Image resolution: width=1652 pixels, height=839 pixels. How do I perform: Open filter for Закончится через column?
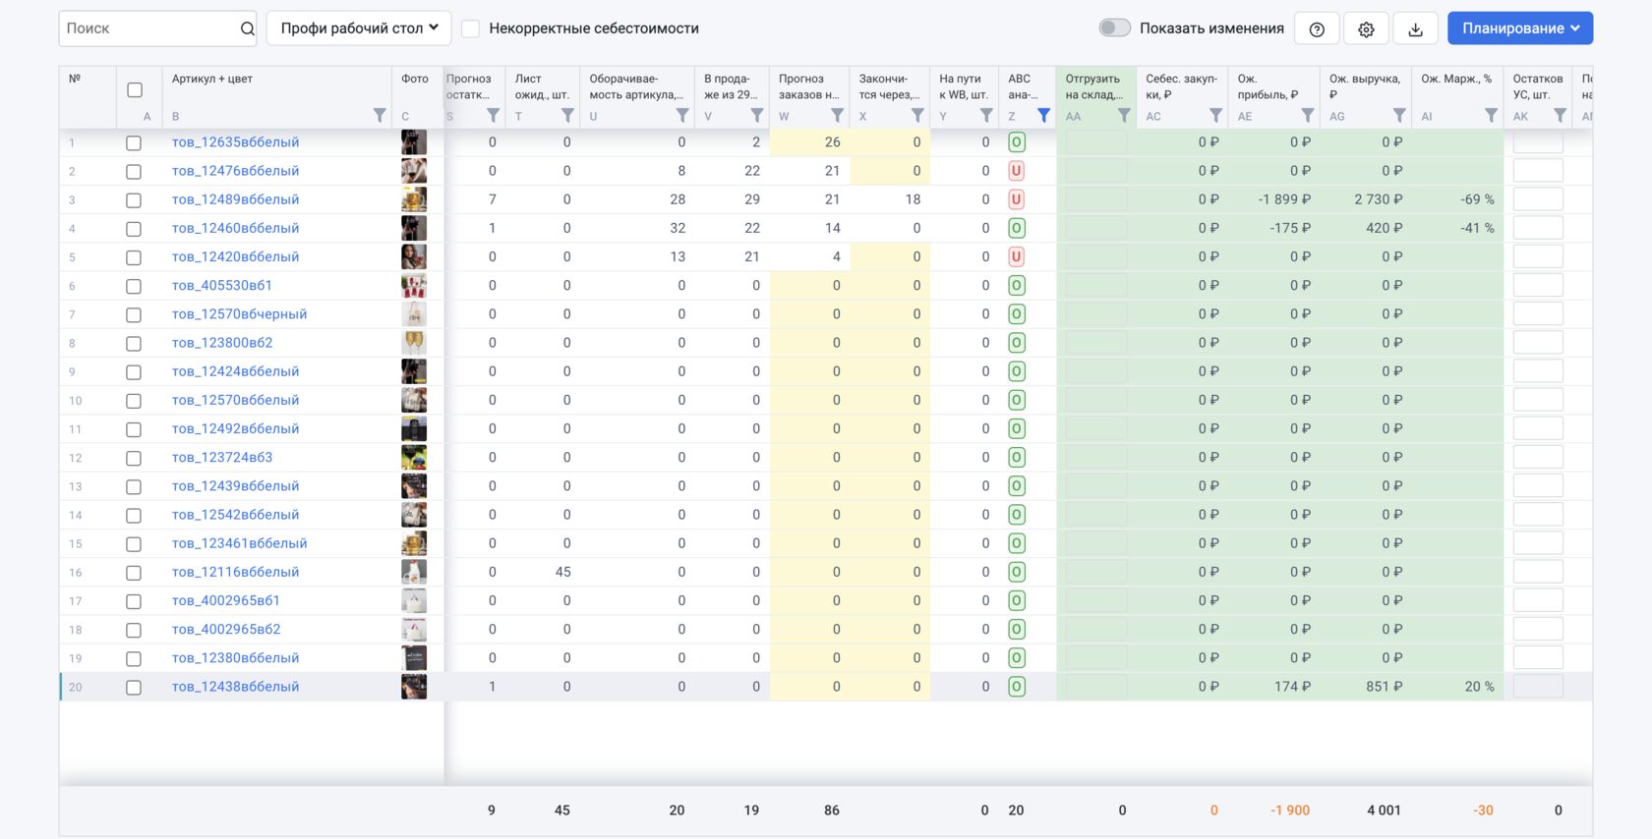click(917, 116)
